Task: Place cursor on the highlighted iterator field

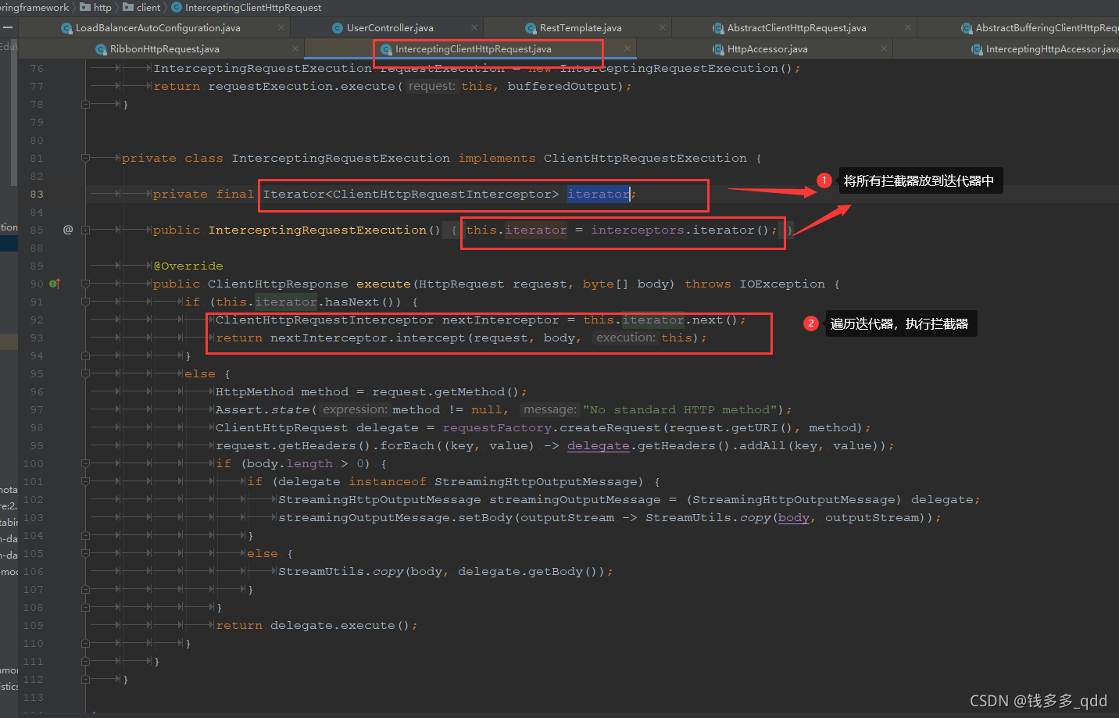Action: (599, 194)
